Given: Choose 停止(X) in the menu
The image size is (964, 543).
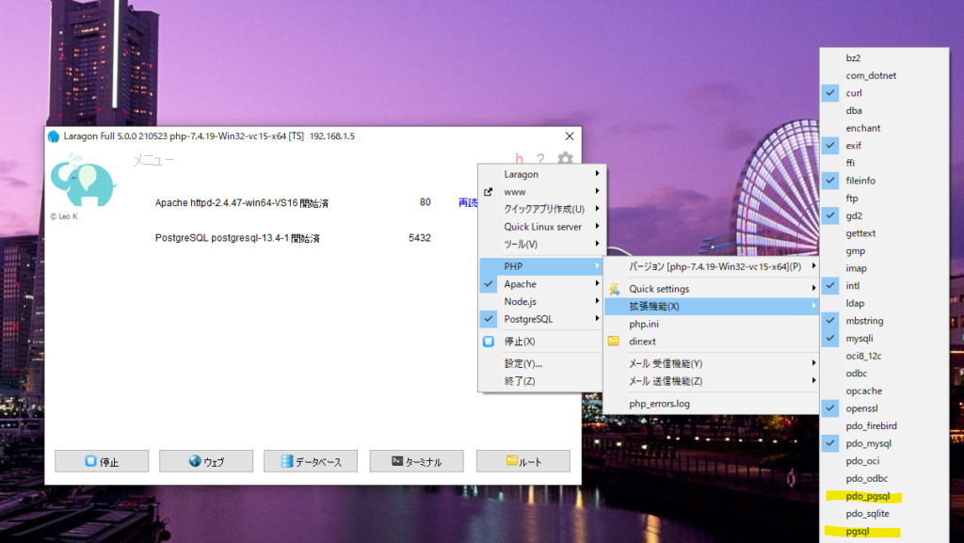Looking at the screenshot, I should (541, 341).
